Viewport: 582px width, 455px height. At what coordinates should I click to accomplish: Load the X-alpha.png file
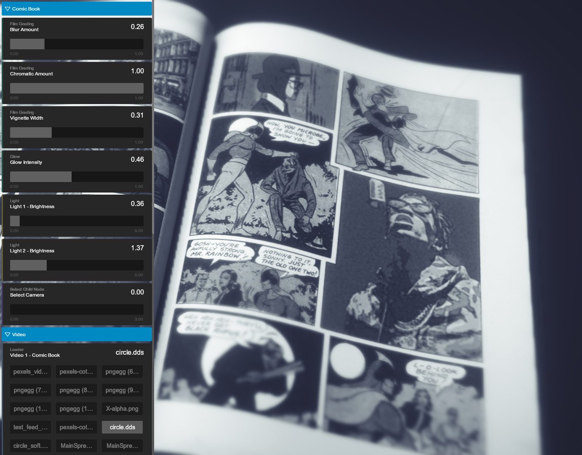point(122,409)
